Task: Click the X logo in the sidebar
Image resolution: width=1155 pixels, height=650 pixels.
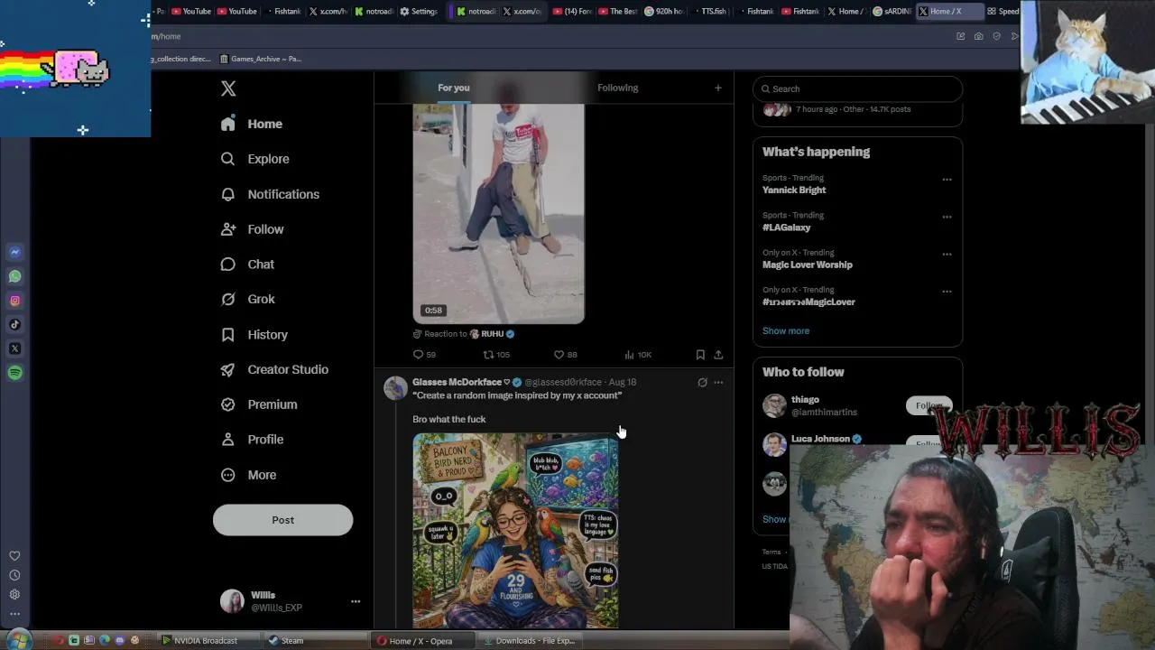Action: pos(228,88)
